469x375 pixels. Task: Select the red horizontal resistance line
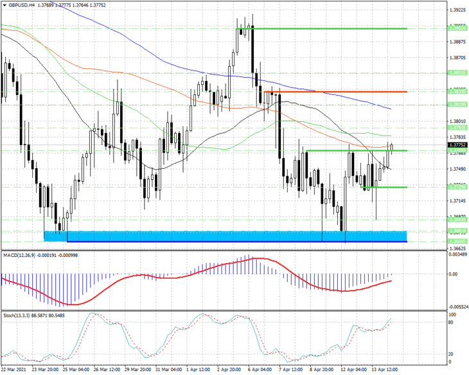click(335, 92)
